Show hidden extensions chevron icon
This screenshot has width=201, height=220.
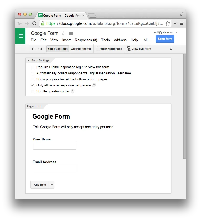coord(175,23)
